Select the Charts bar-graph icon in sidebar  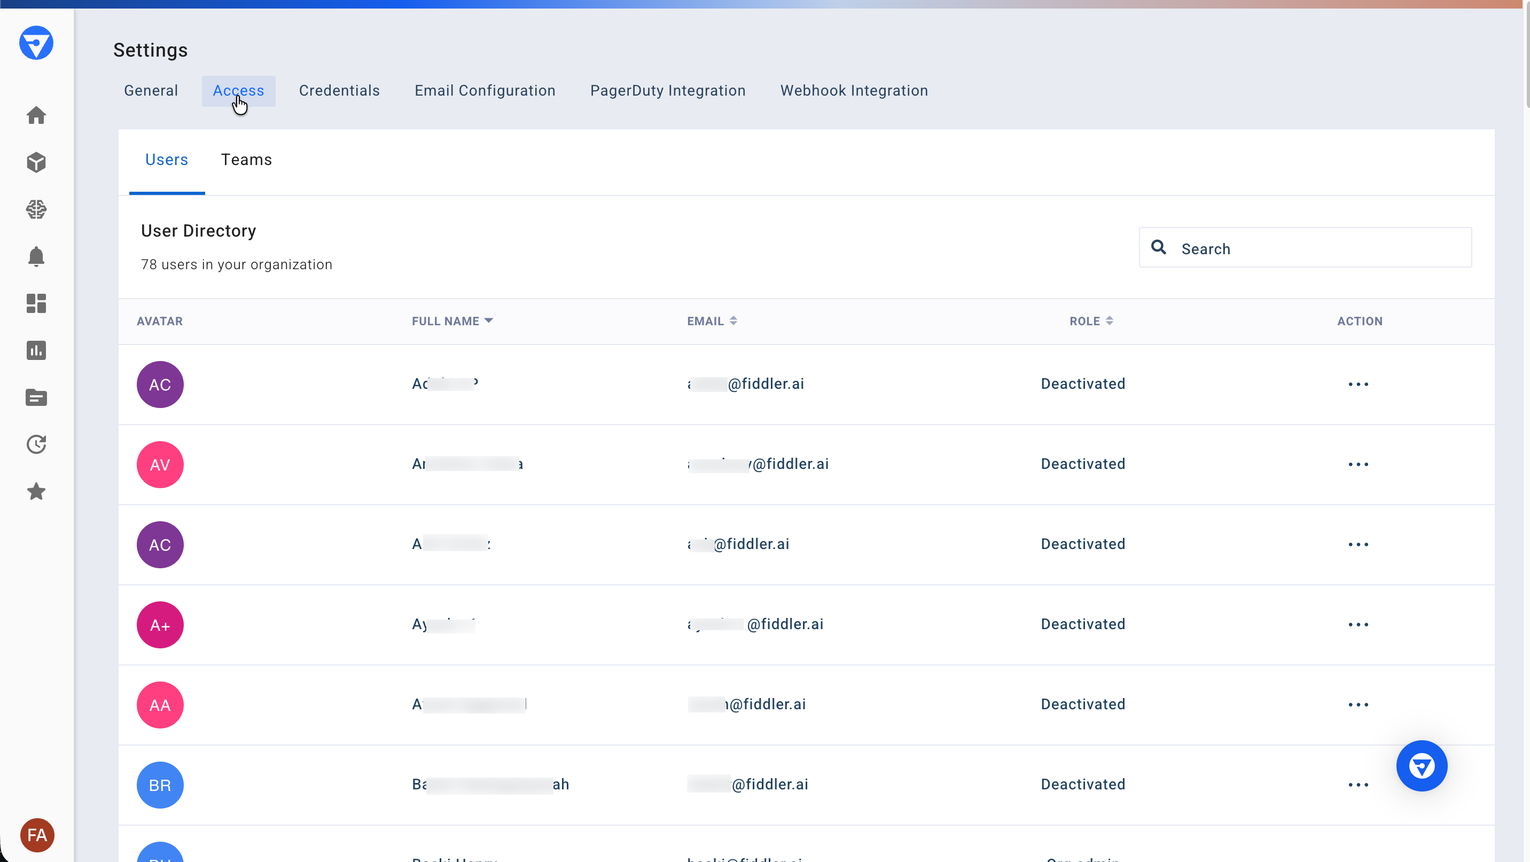[x=36, y=351]
